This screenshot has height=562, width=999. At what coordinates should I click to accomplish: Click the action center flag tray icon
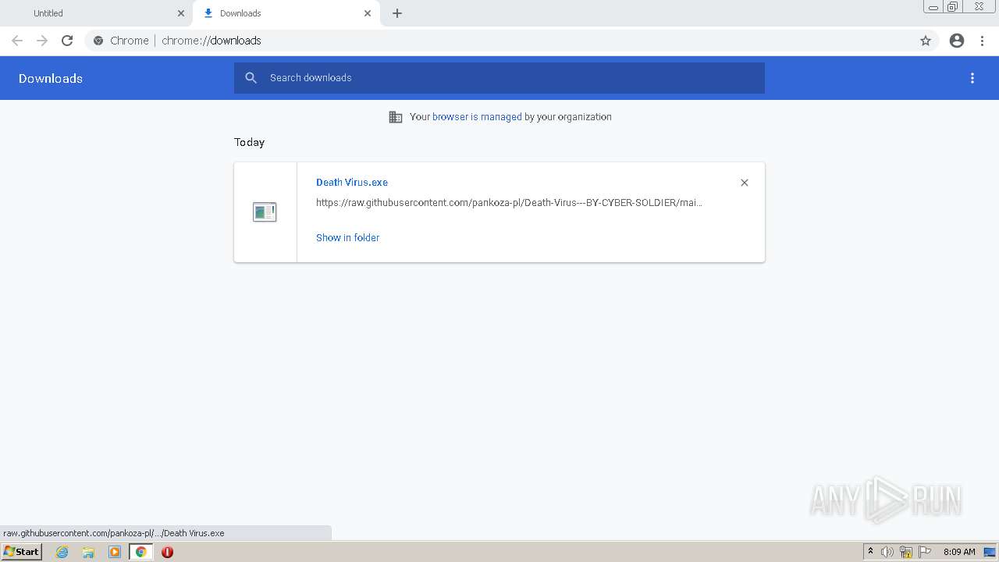[x=925, y=552]
